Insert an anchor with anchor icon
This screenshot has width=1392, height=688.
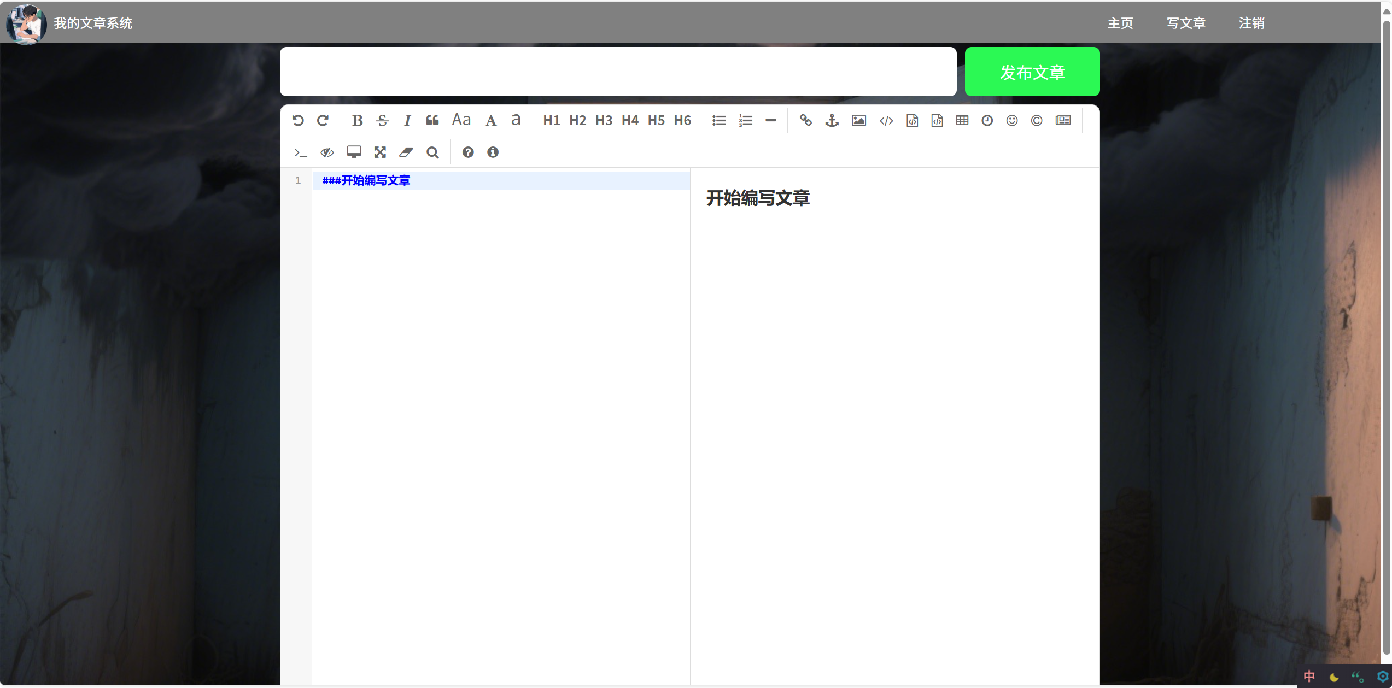click(832, 120)
